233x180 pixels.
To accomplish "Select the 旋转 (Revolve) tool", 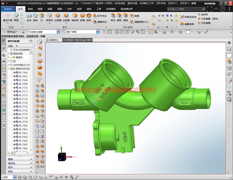I will coord(35,17).
